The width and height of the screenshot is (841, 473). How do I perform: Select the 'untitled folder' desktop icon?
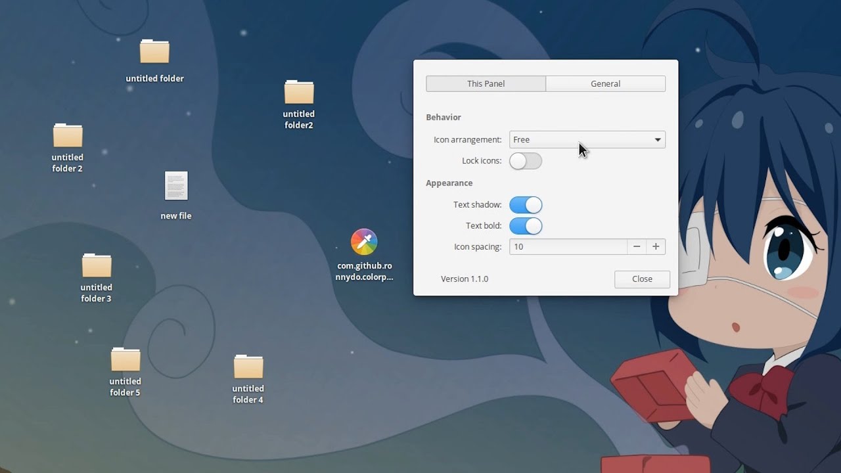[154, 52]
